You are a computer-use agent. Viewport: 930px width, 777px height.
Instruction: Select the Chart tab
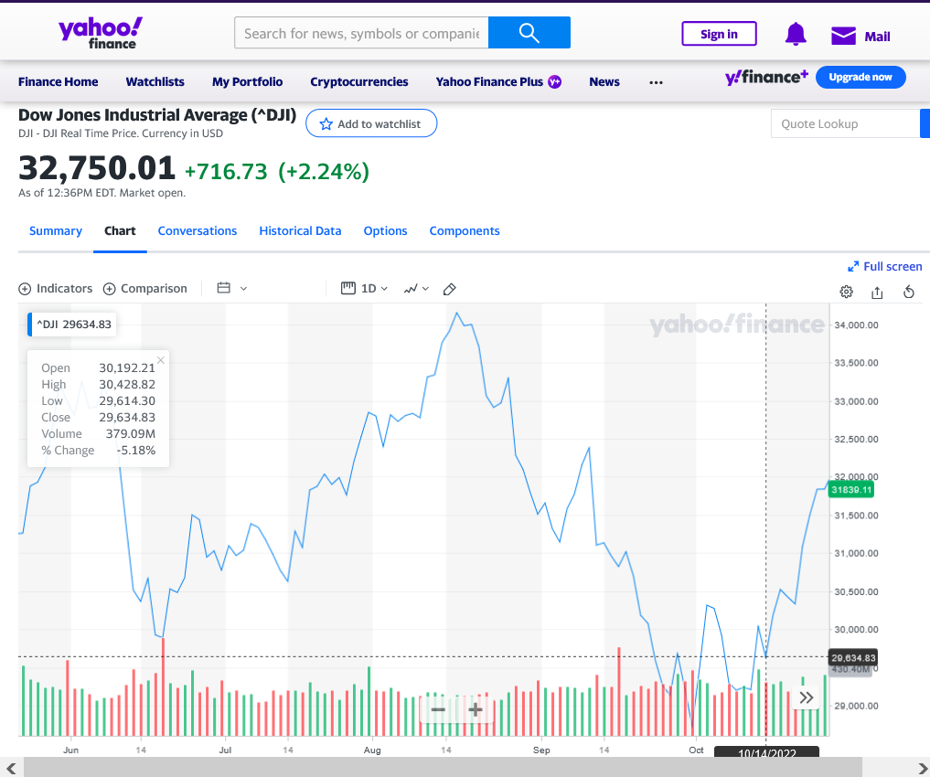pyautogui.click(x=120, y=230)
